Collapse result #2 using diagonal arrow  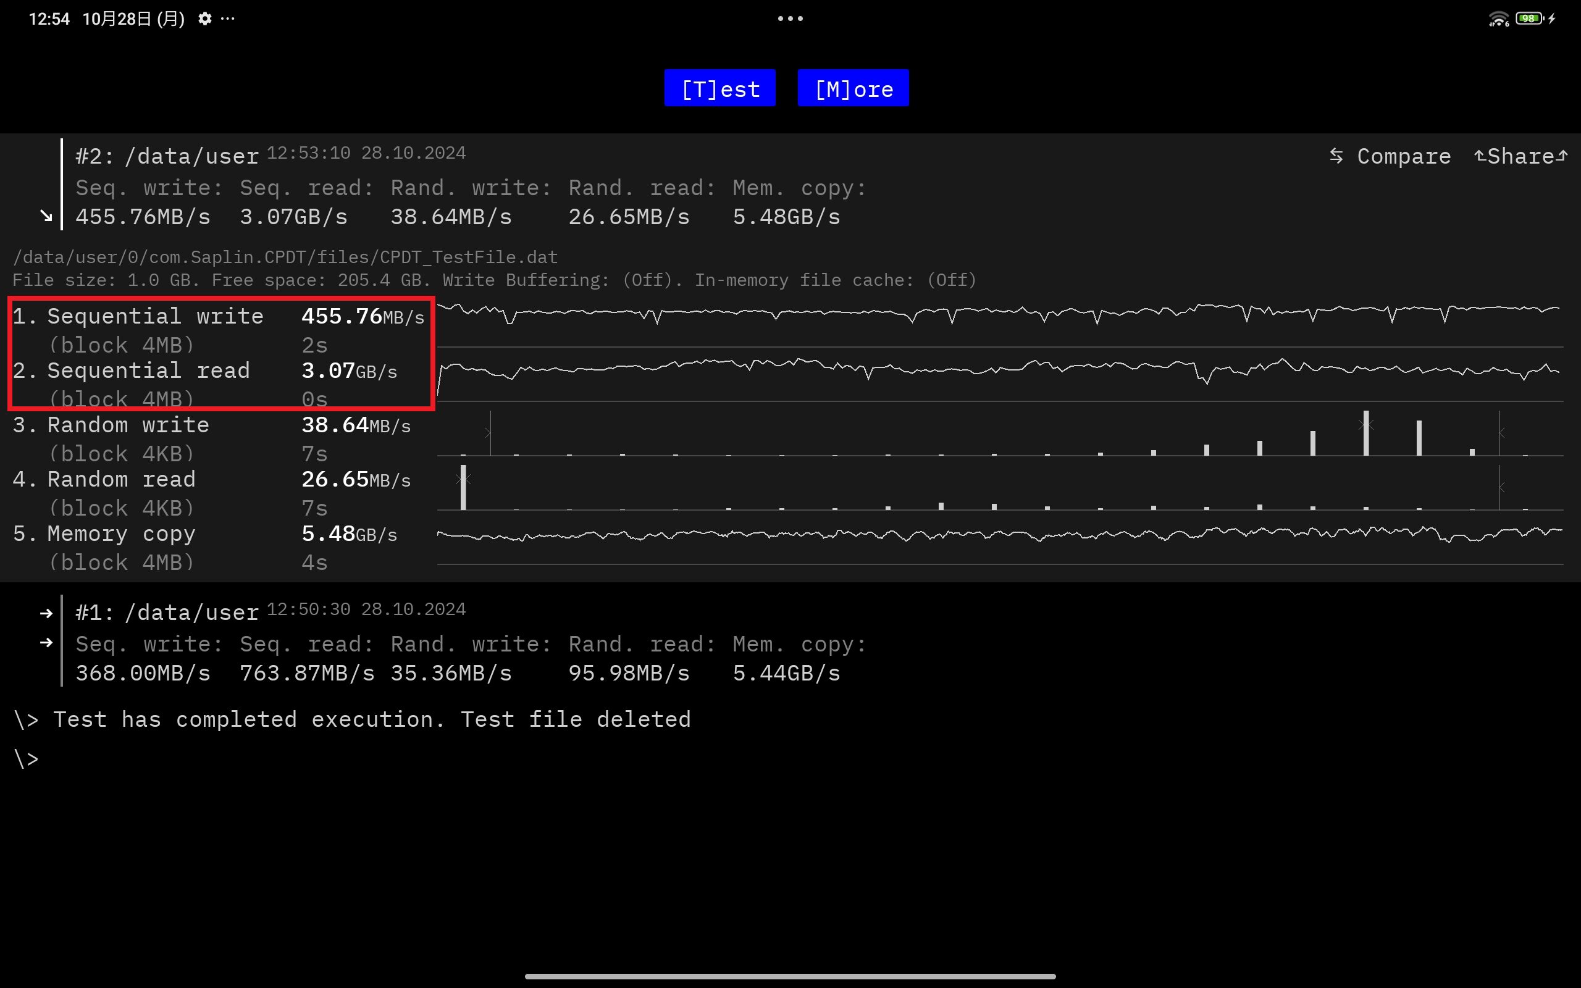[46, 215]
